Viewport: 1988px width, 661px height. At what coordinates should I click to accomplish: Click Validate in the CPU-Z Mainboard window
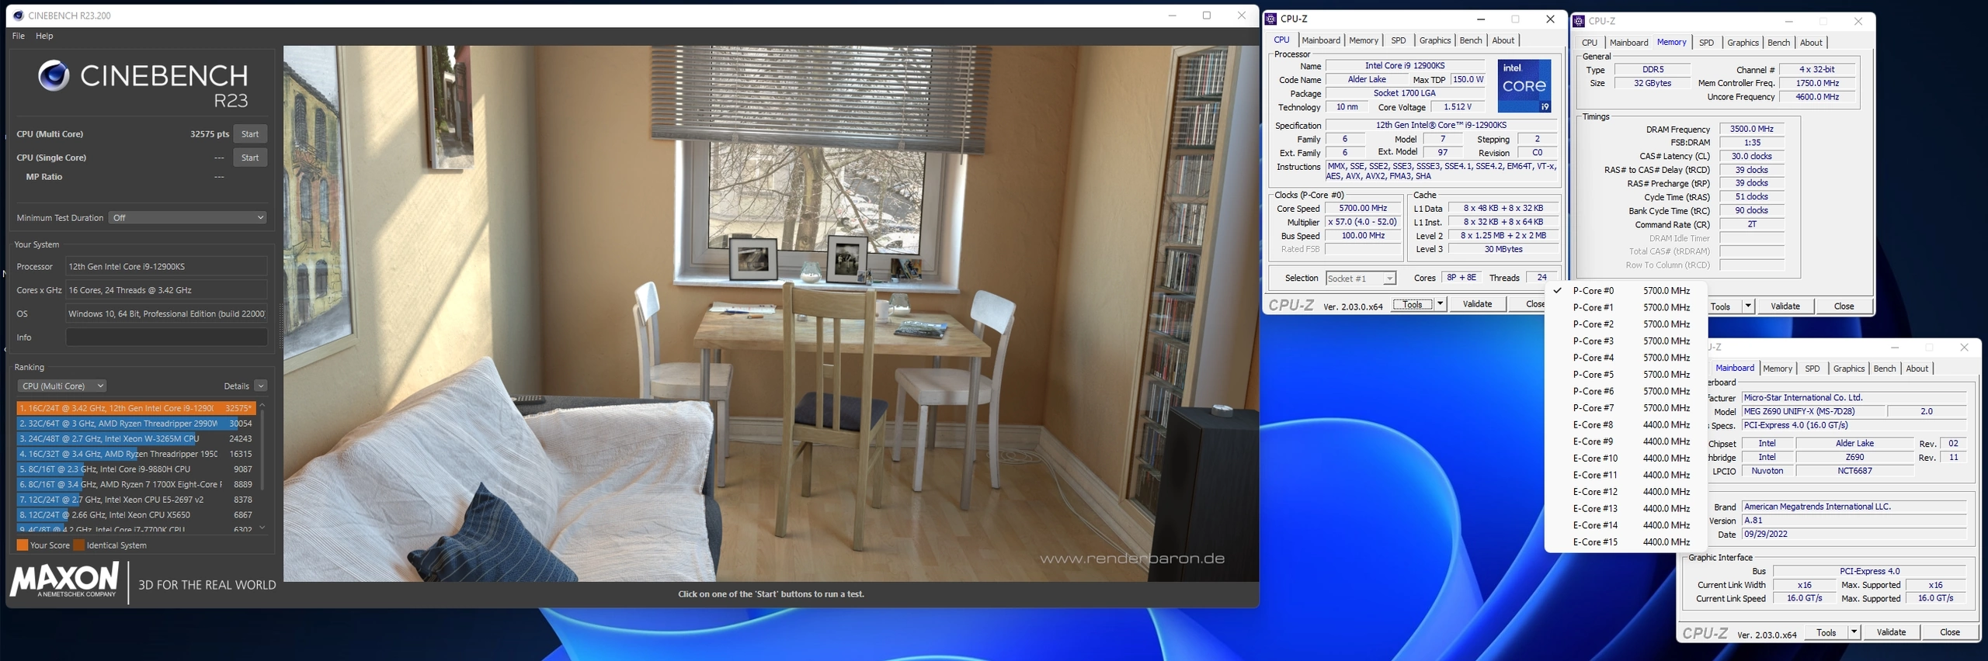1891,633
